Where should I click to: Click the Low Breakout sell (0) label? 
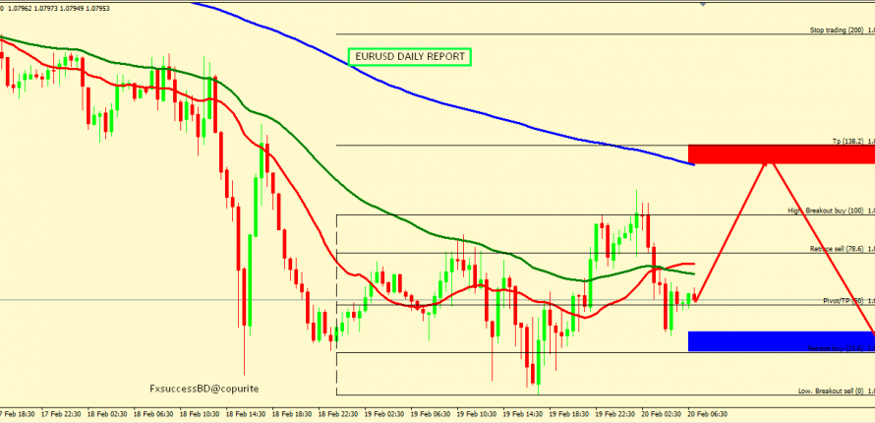tap(832, 391)
